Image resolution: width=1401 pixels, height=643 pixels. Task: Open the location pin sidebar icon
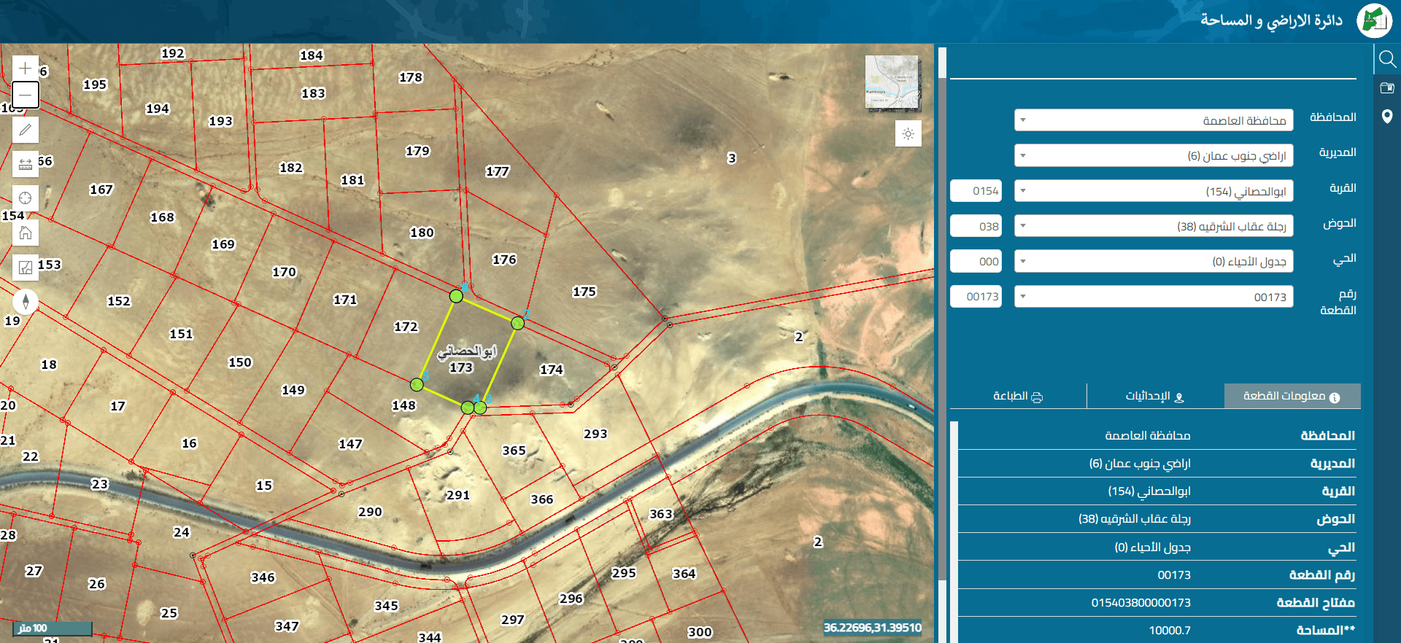click(1387, 117)
